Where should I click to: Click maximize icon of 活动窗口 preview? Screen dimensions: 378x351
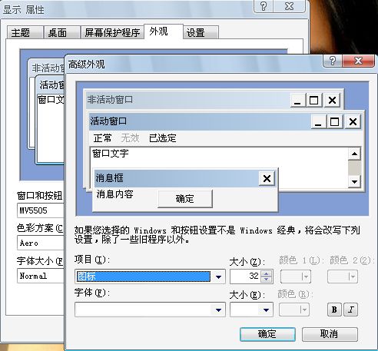click(x=334, y=121)
